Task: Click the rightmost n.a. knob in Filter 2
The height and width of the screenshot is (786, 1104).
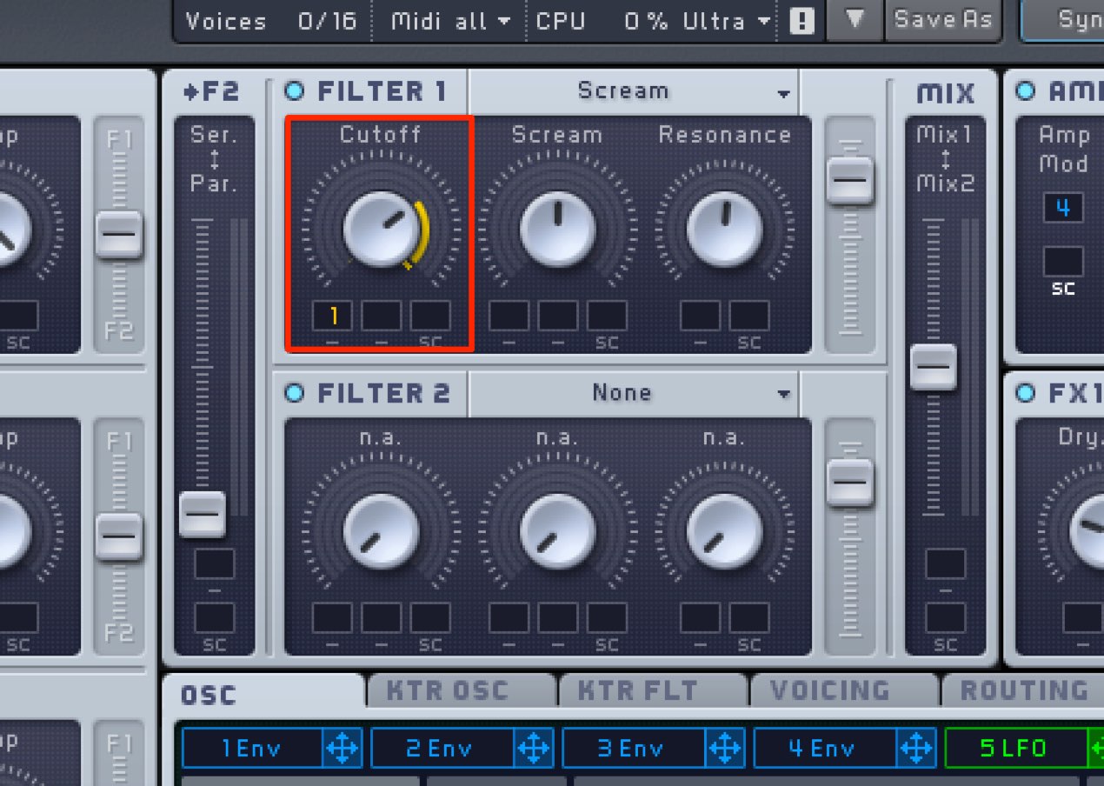Action: 724,530
